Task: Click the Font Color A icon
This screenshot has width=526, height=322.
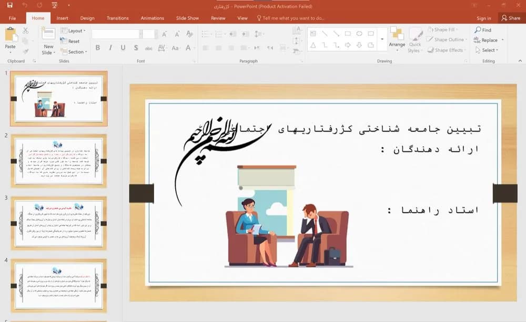Action: point(188,48)
